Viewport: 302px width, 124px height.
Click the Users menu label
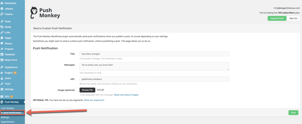point(8,78)
